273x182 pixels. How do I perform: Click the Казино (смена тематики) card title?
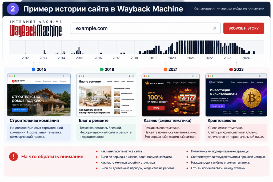click(167, 120)
